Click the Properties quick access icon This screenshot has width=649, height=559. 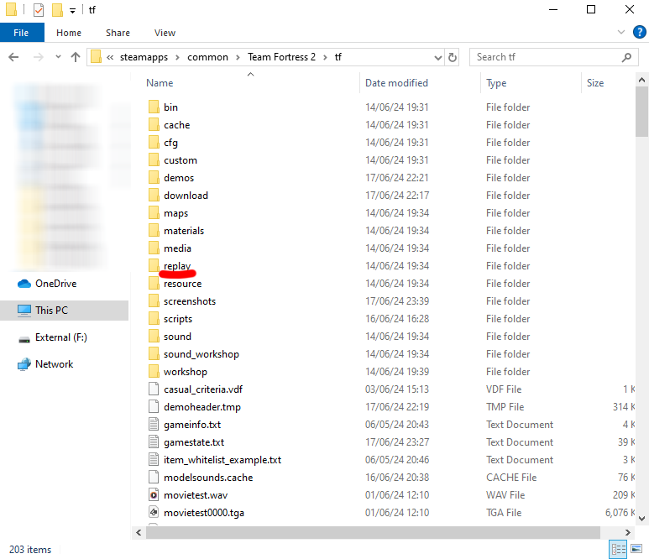point(38,9)
